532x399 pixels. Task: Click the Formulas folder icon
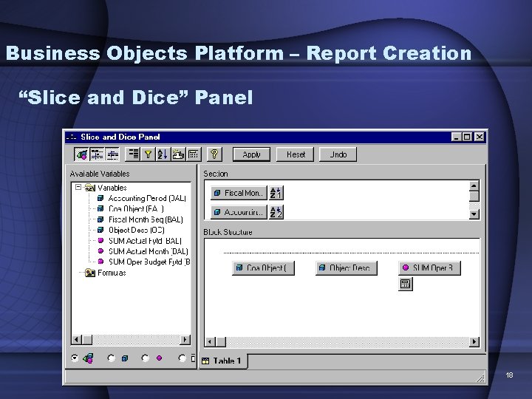point(90,273)
